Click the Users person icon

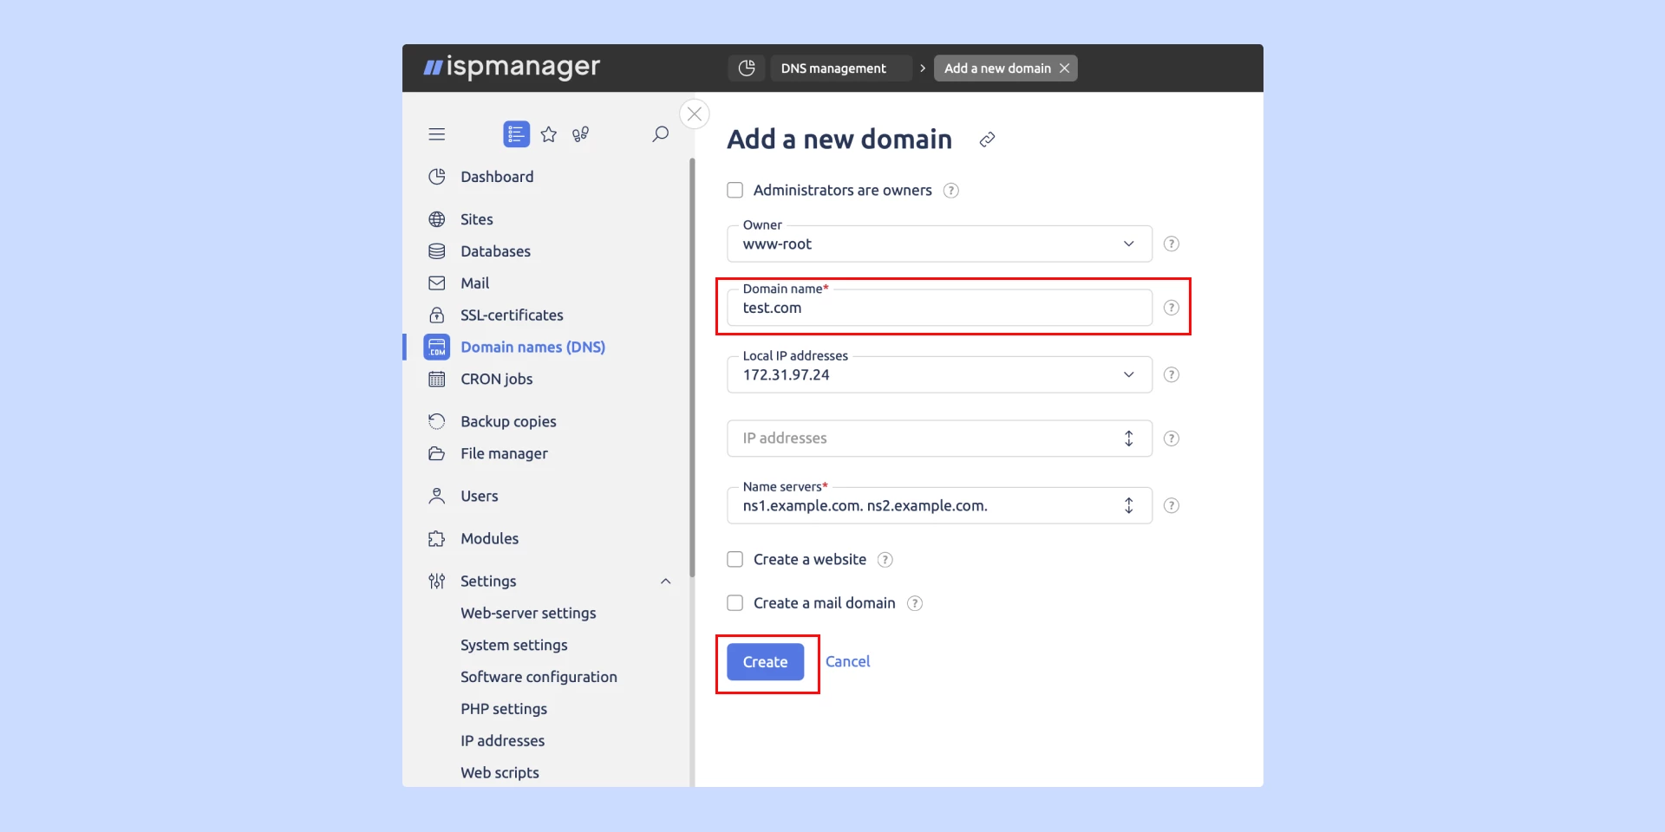click(437, 496)
